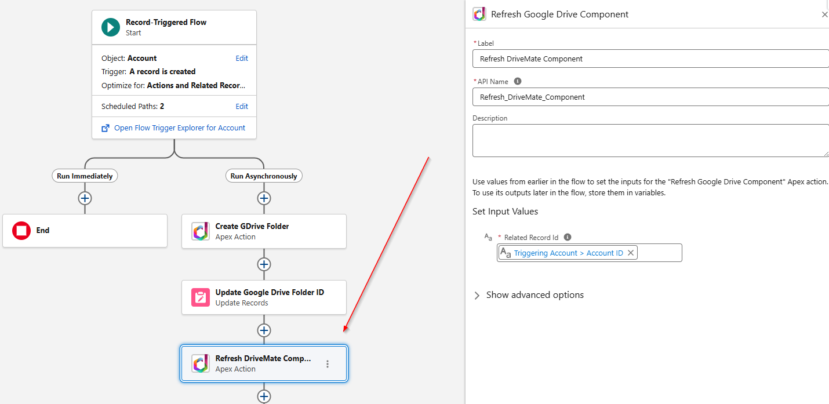Click the plus button below Create GDrive Folder
Viewport: 829px width, 404px height.
[x=264, y=264]
